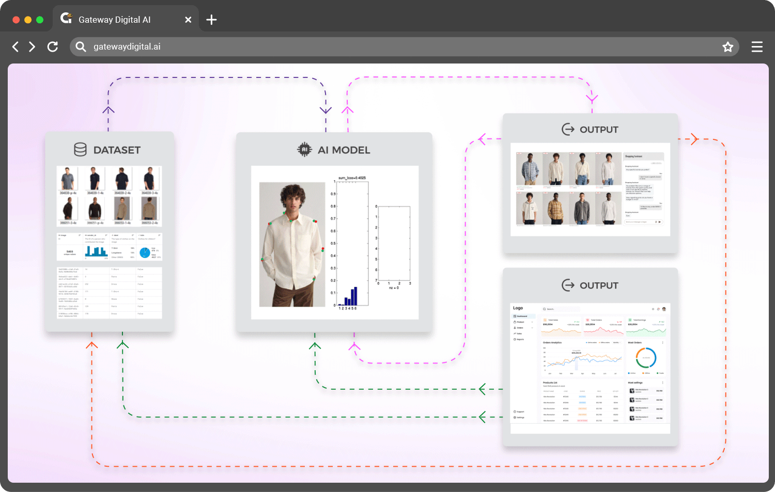Reload the page with the refresh icon
Image resolution: width=775 pixels, height=492 pixels.
[52, 47]
